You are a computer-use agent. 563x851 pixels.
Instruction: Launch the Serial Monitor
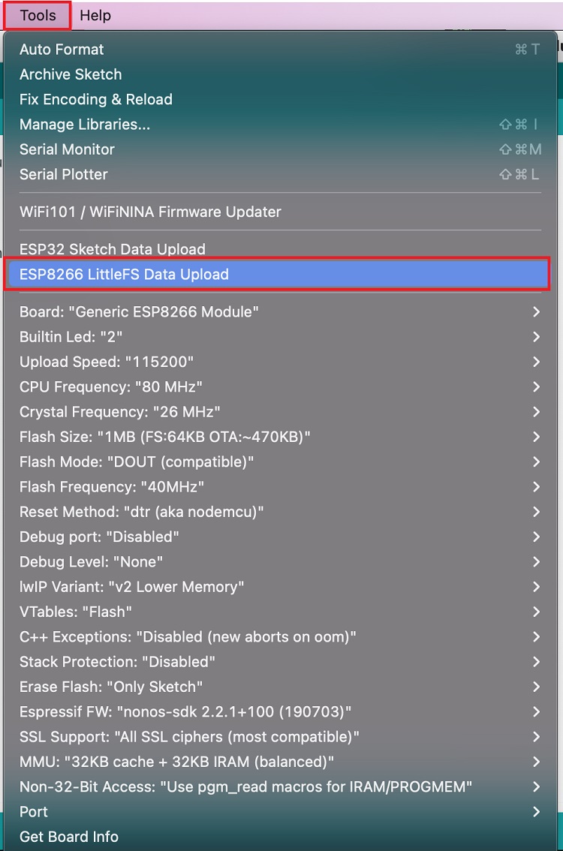click(67, 149)
